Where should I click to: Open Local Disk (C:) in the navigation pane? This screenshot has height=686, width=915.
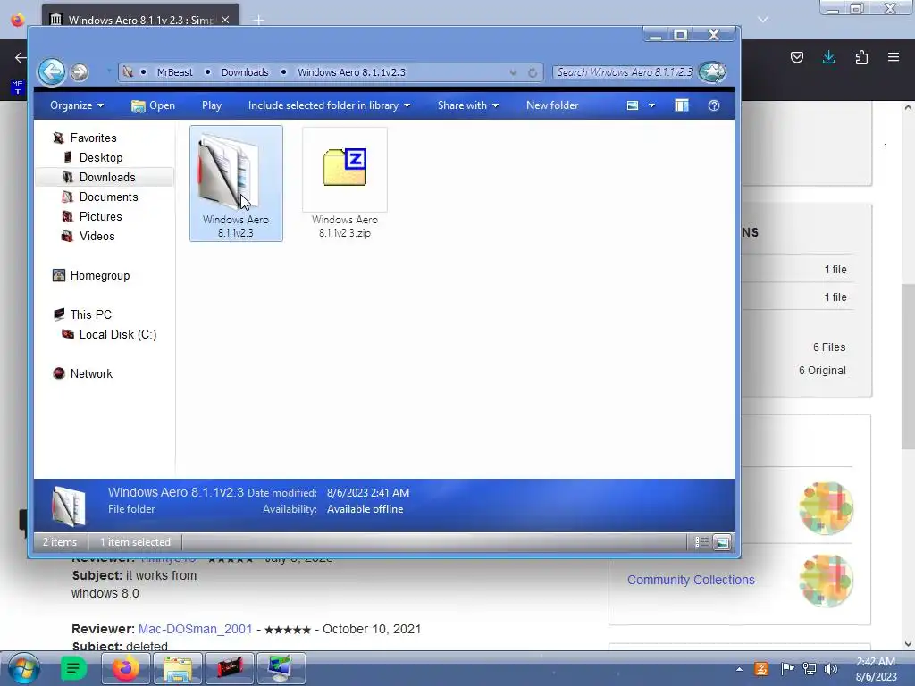[x=118, y=334]
